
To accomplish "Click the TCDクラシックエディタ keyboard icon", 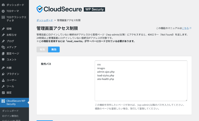I will point(3,17).
